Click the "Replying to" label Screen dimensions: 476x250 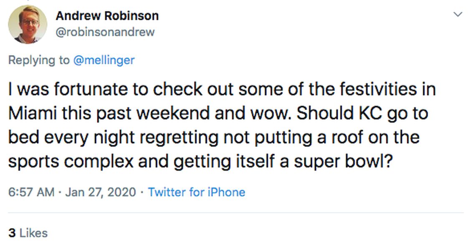pyautogui.click(x=39, y=60)
